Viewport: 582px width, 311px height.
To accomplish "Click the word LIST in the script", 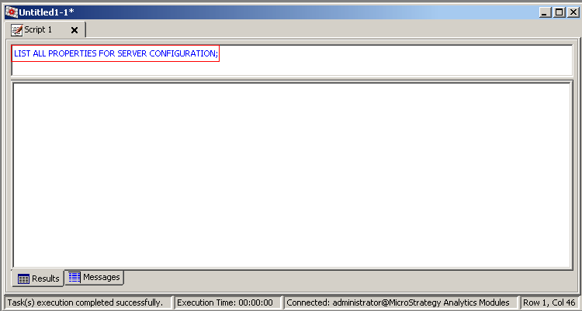I will (23, 53).
